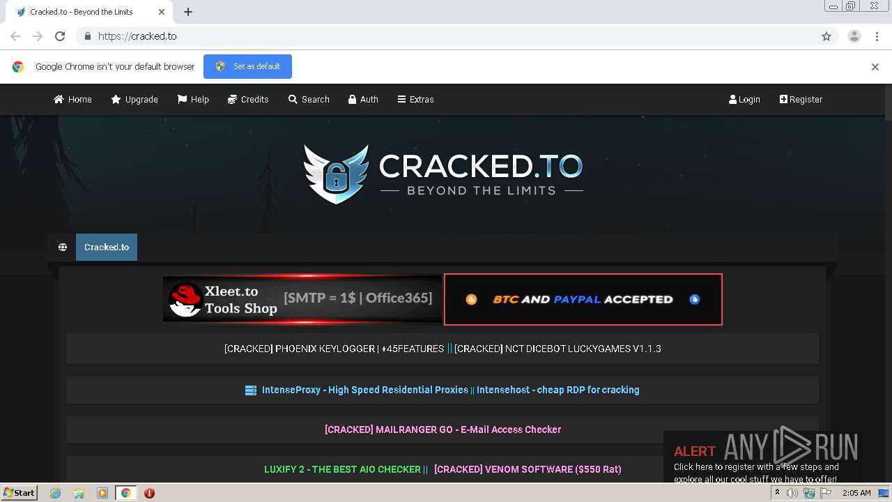Open a new tab with the plus button
The width and height of the screenshot is (892, 502).
pos(188,12)
